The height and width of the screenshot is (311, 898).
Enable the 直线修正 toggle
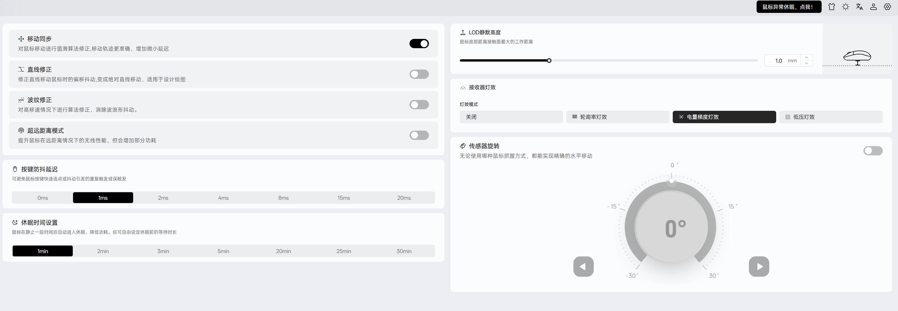point(419,74)
